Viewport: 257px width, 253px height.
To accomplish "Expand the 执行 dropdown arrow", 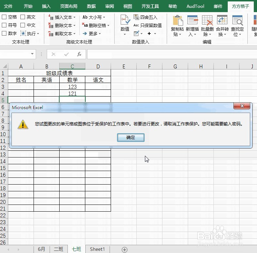I will (38, 34).
